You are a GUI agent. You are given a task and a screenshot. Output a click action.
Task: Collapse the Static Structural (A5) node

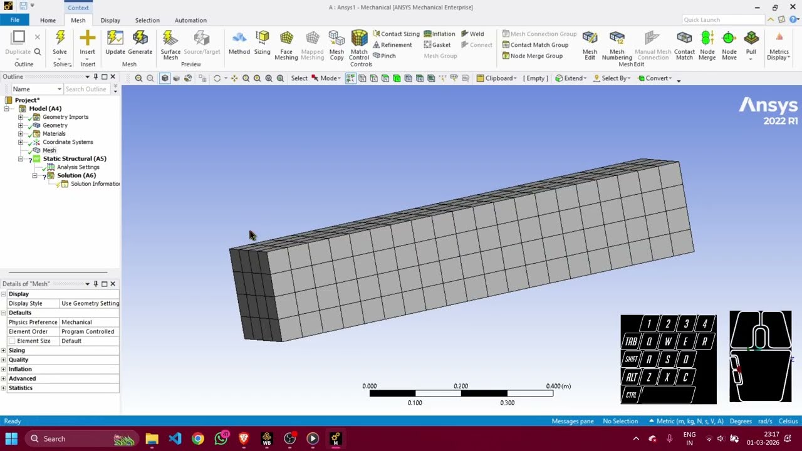click(x=21, y=158)
